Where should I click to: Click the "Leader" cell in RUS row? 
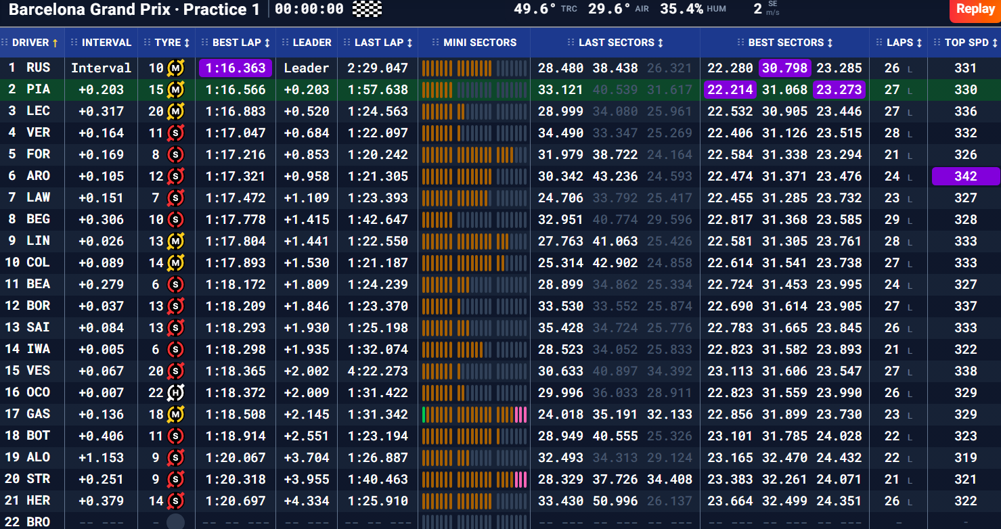307,68
